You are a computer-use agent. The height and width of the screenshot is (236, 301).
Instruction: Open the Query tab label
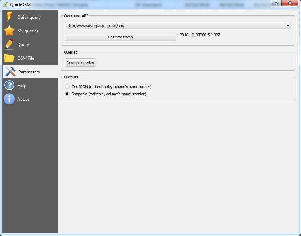click(x=23, y=45)
